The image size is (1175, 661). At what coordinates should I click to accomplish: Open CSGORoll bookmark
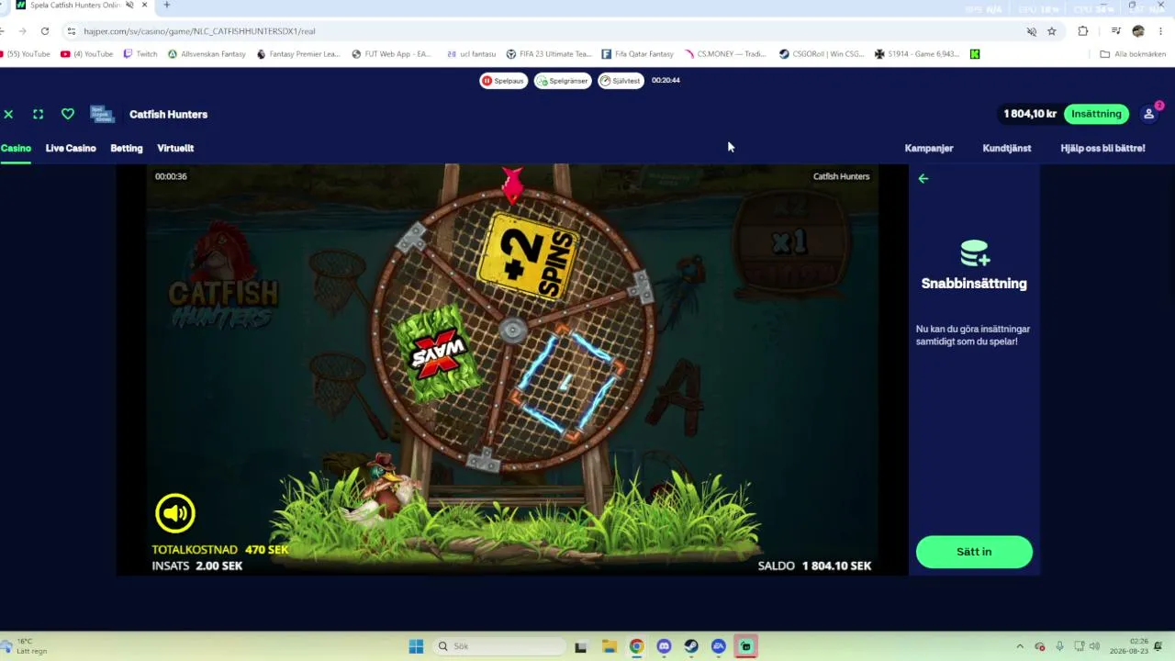[822, 54]
